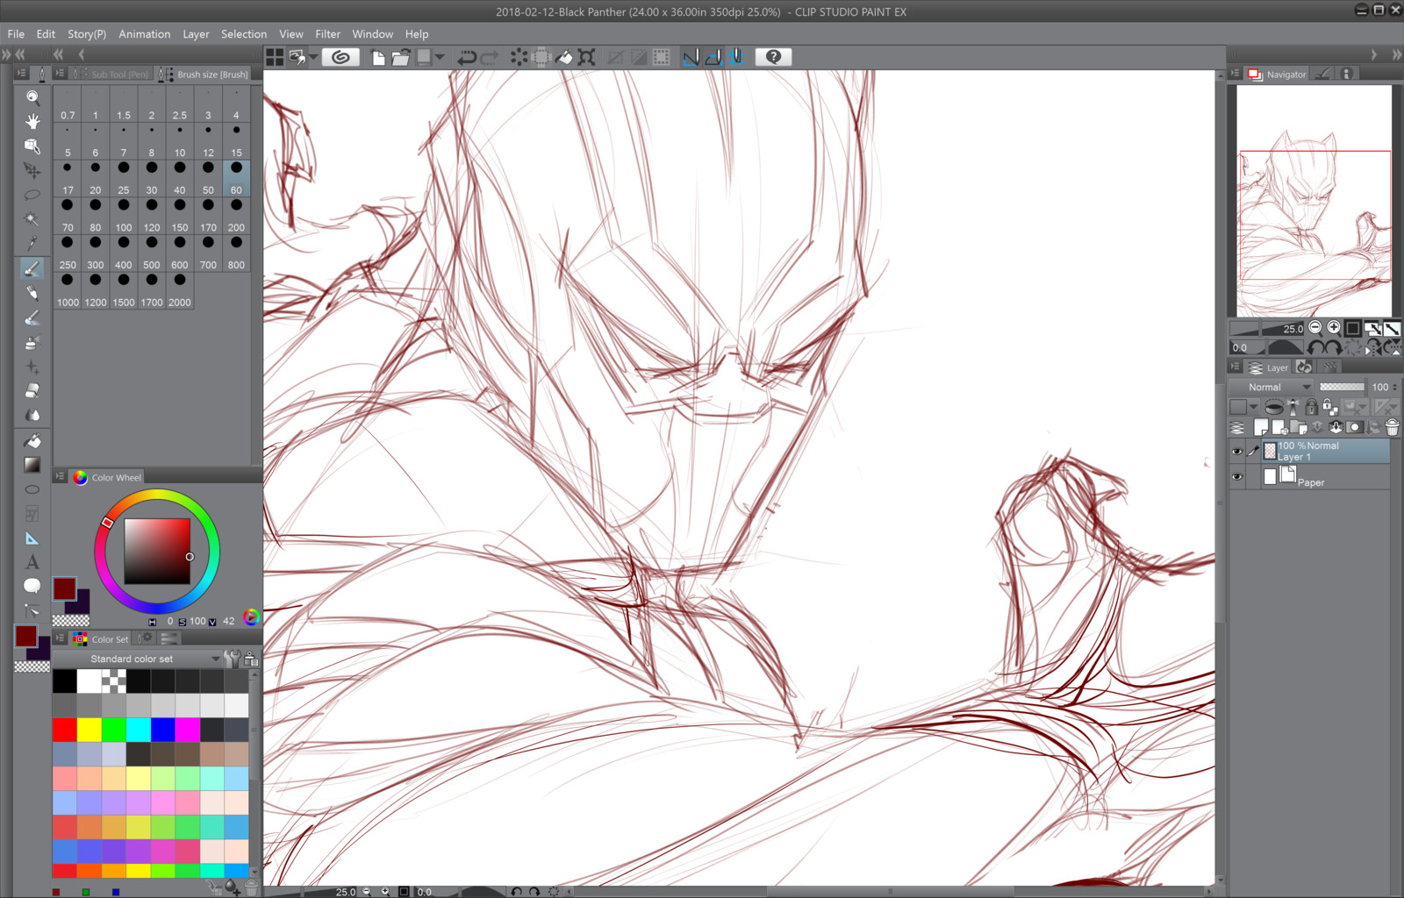Open the help question mark button
This screenshot has height=898, width=1404.
pyautogui.click(x=773, y=57)
